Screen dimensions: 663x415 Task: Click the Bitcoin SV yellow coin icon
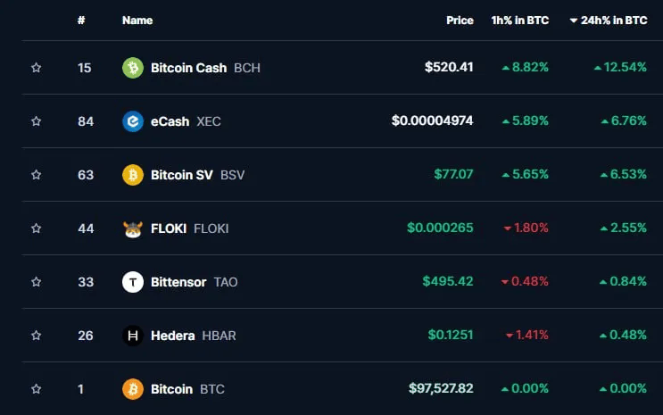tap(133, 175)
